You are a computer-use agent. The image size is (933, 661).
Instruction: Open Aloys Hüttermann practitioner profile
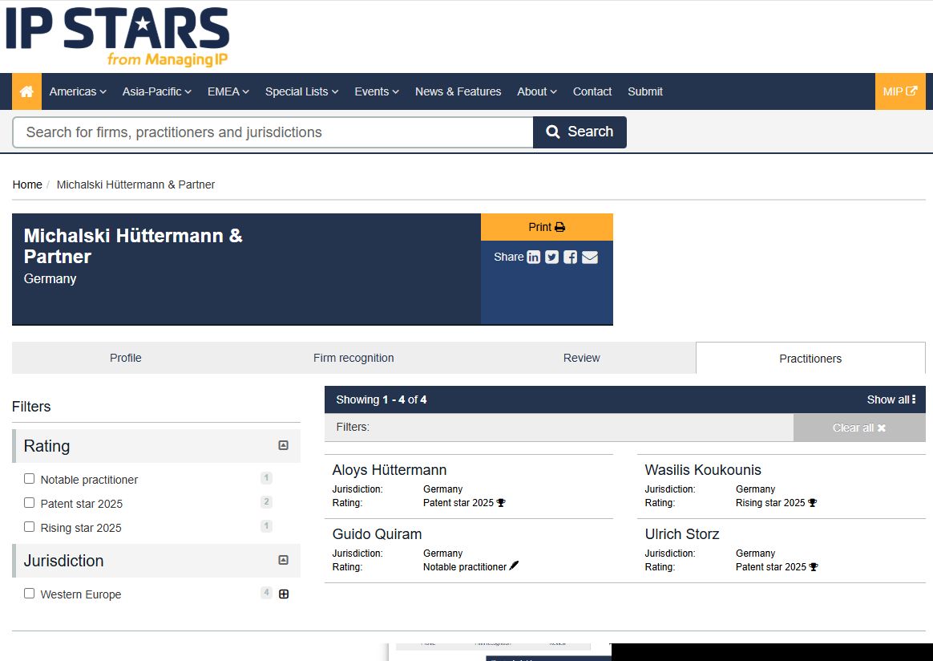pyautogui.click(x=389, y=470)
